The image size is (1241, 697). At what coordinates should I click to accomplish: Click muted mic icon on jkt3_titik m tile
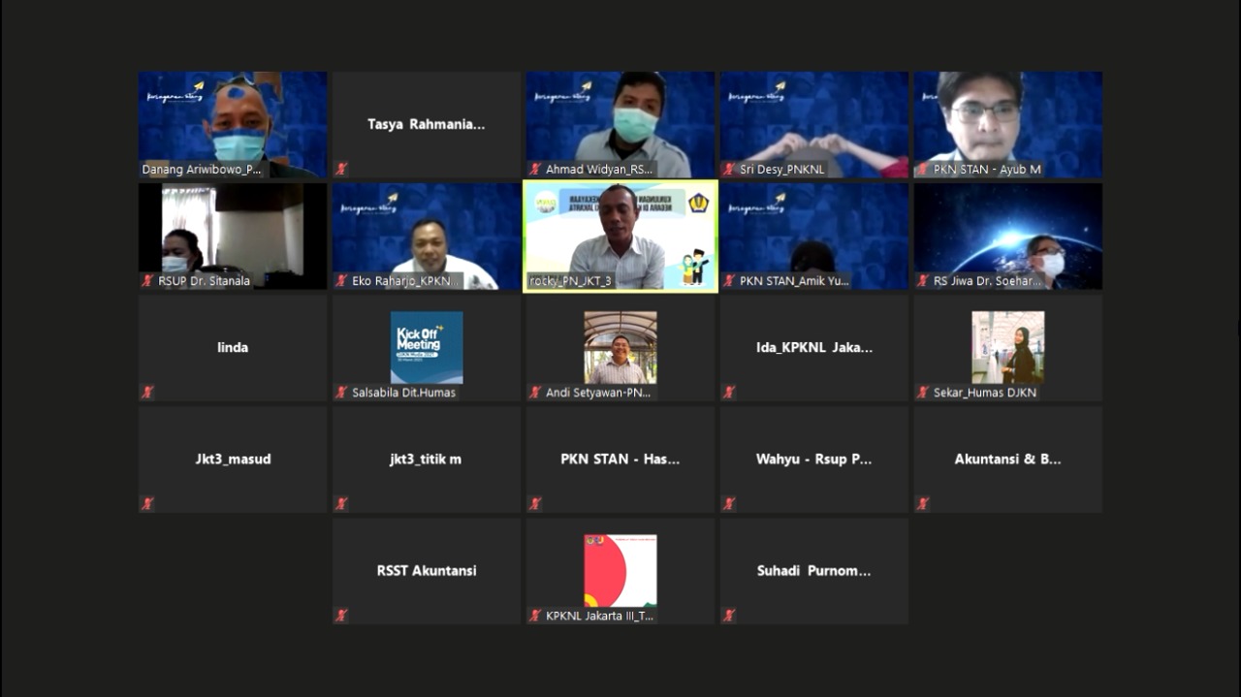coord(341,504)
